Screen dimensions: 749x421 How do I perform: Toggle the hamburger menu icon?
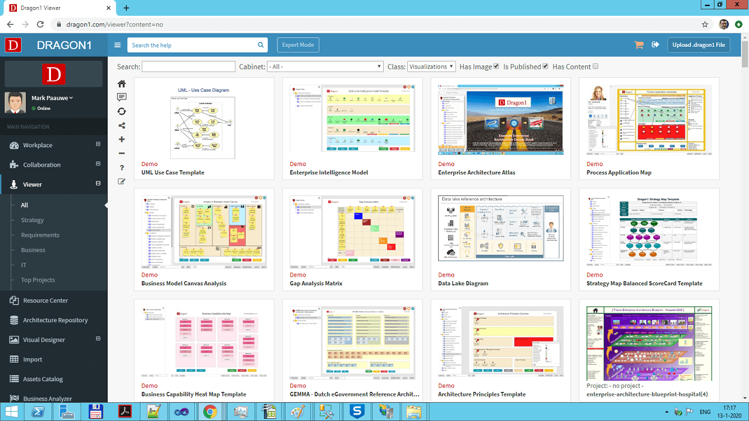tap(118, 45)
